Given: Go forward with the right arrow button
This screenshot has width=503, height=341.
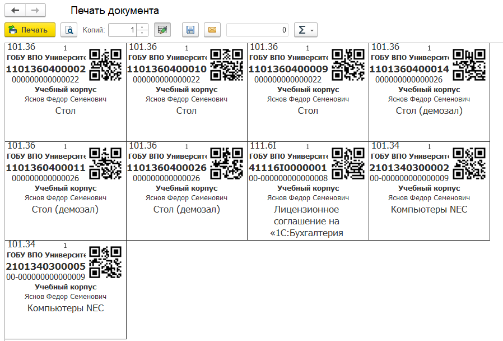Looking at the screenshot, I should 35,10.
